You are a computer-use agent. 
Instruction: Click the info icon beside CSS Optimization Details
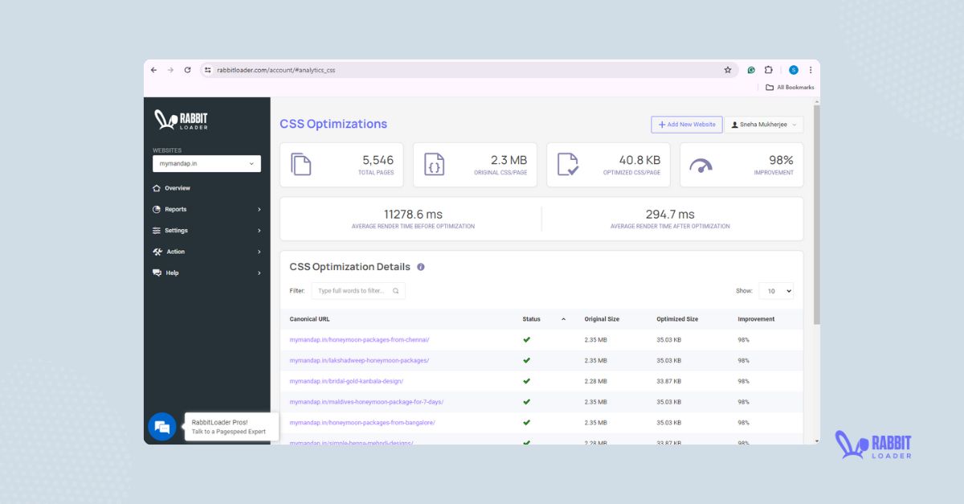tap(420, 266)
